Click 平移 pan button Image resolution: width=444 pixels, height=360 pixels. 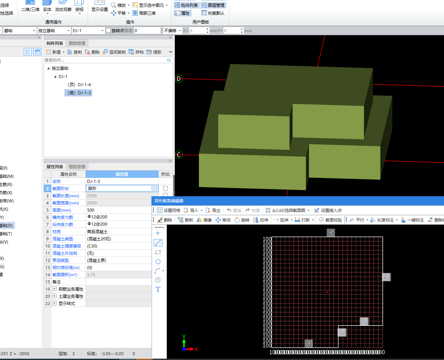click(x=119, y=13)
